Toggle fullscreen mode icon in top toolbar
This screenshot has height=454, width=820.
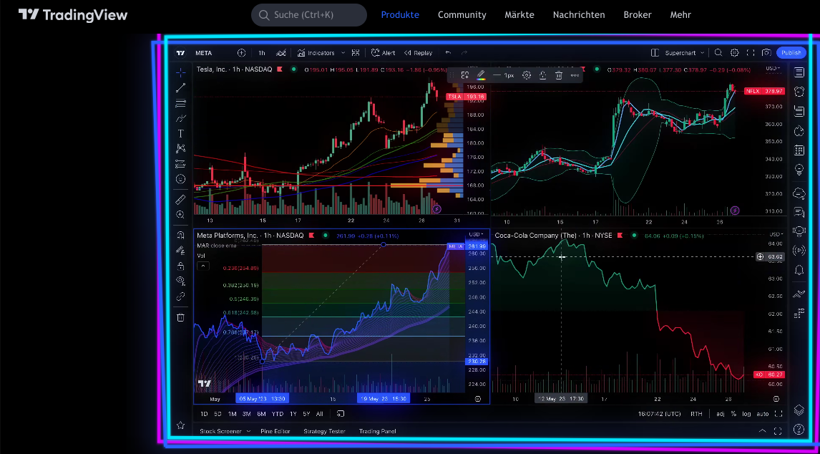pos(751,53)
